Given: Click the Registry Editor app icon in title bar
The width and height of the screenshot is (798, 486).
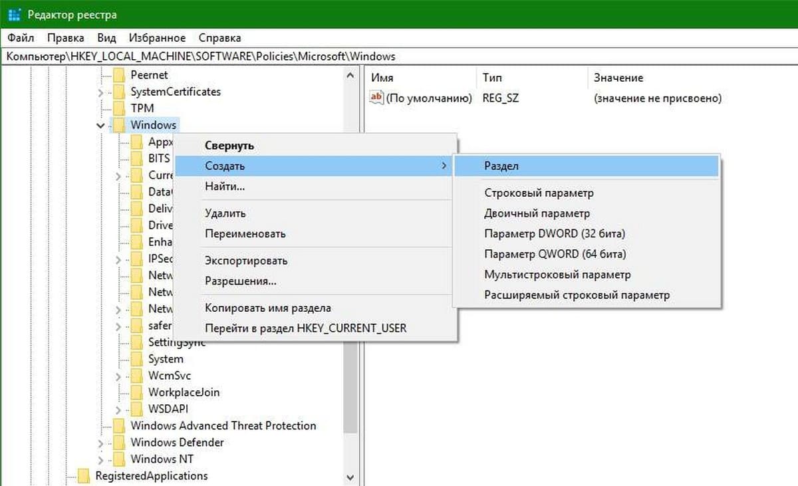Looking at the screenshot, I should [13, 14].
